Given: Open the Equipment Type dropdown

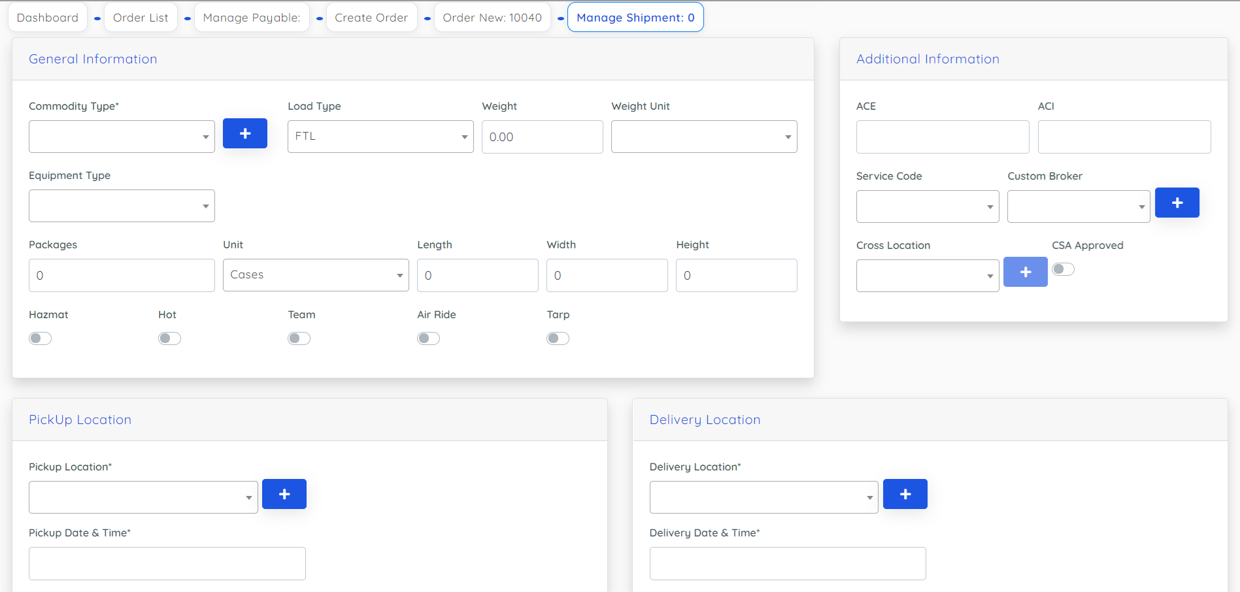Looking at the screenshot, I should pos(122,206).
